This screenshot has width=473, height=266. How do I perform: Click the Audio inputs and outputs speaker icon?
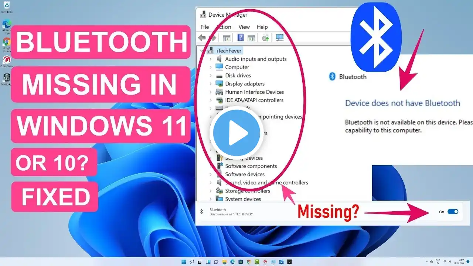[219, 59]
